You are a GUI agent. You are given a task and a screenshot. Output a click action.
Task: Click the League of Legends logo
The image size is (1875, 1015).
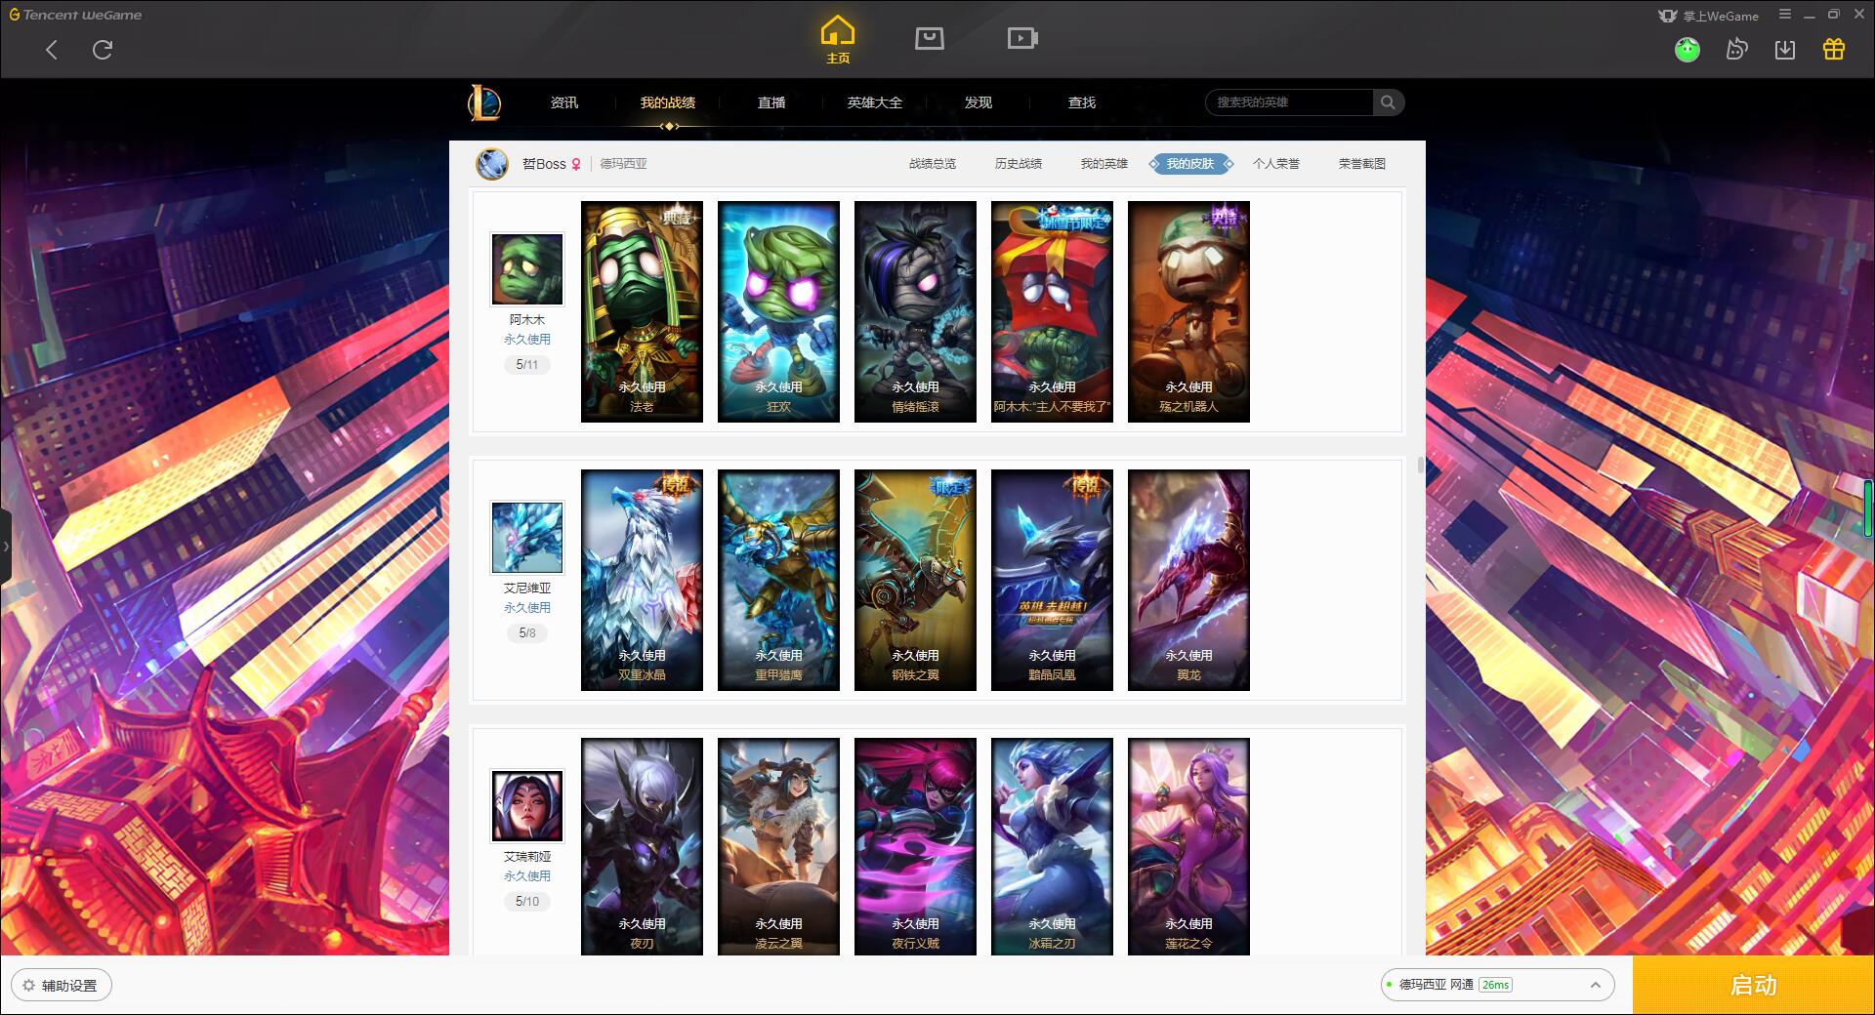(x=484, y=102)
